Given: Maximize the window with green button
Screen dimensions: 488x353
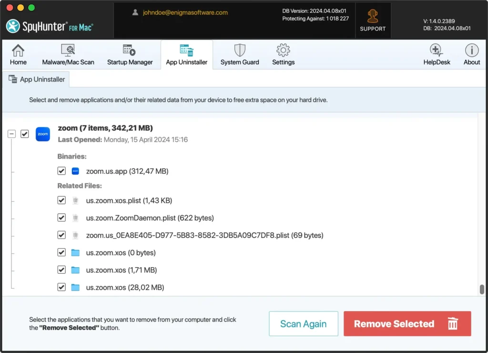Looking at the screenshot, I should (x=31, y=8).
